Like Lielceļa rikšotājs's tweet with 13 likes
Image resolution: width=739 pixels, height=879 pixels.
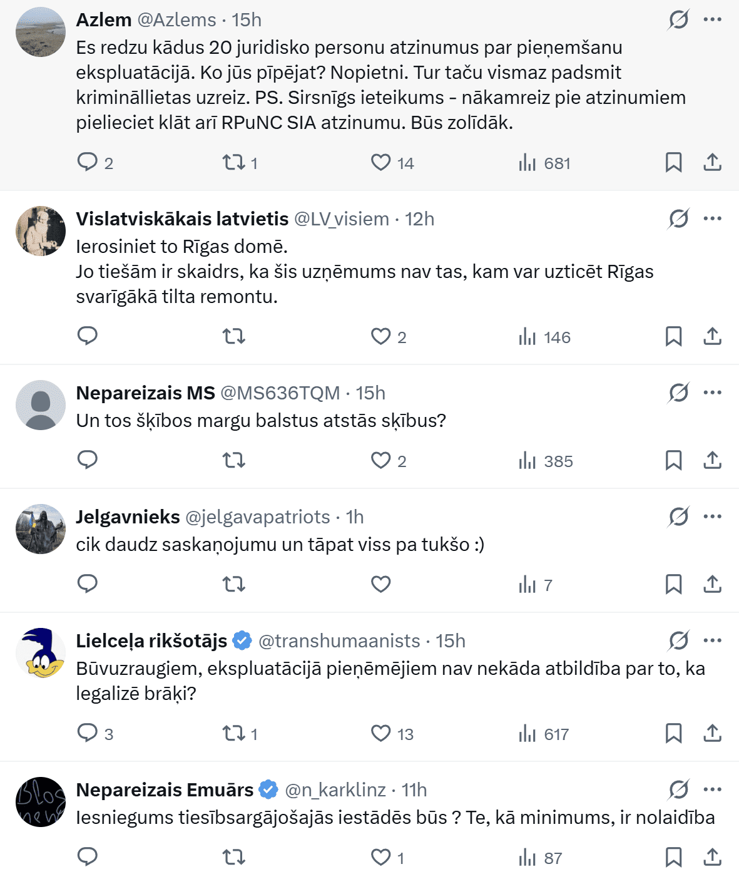click(380, 733)
